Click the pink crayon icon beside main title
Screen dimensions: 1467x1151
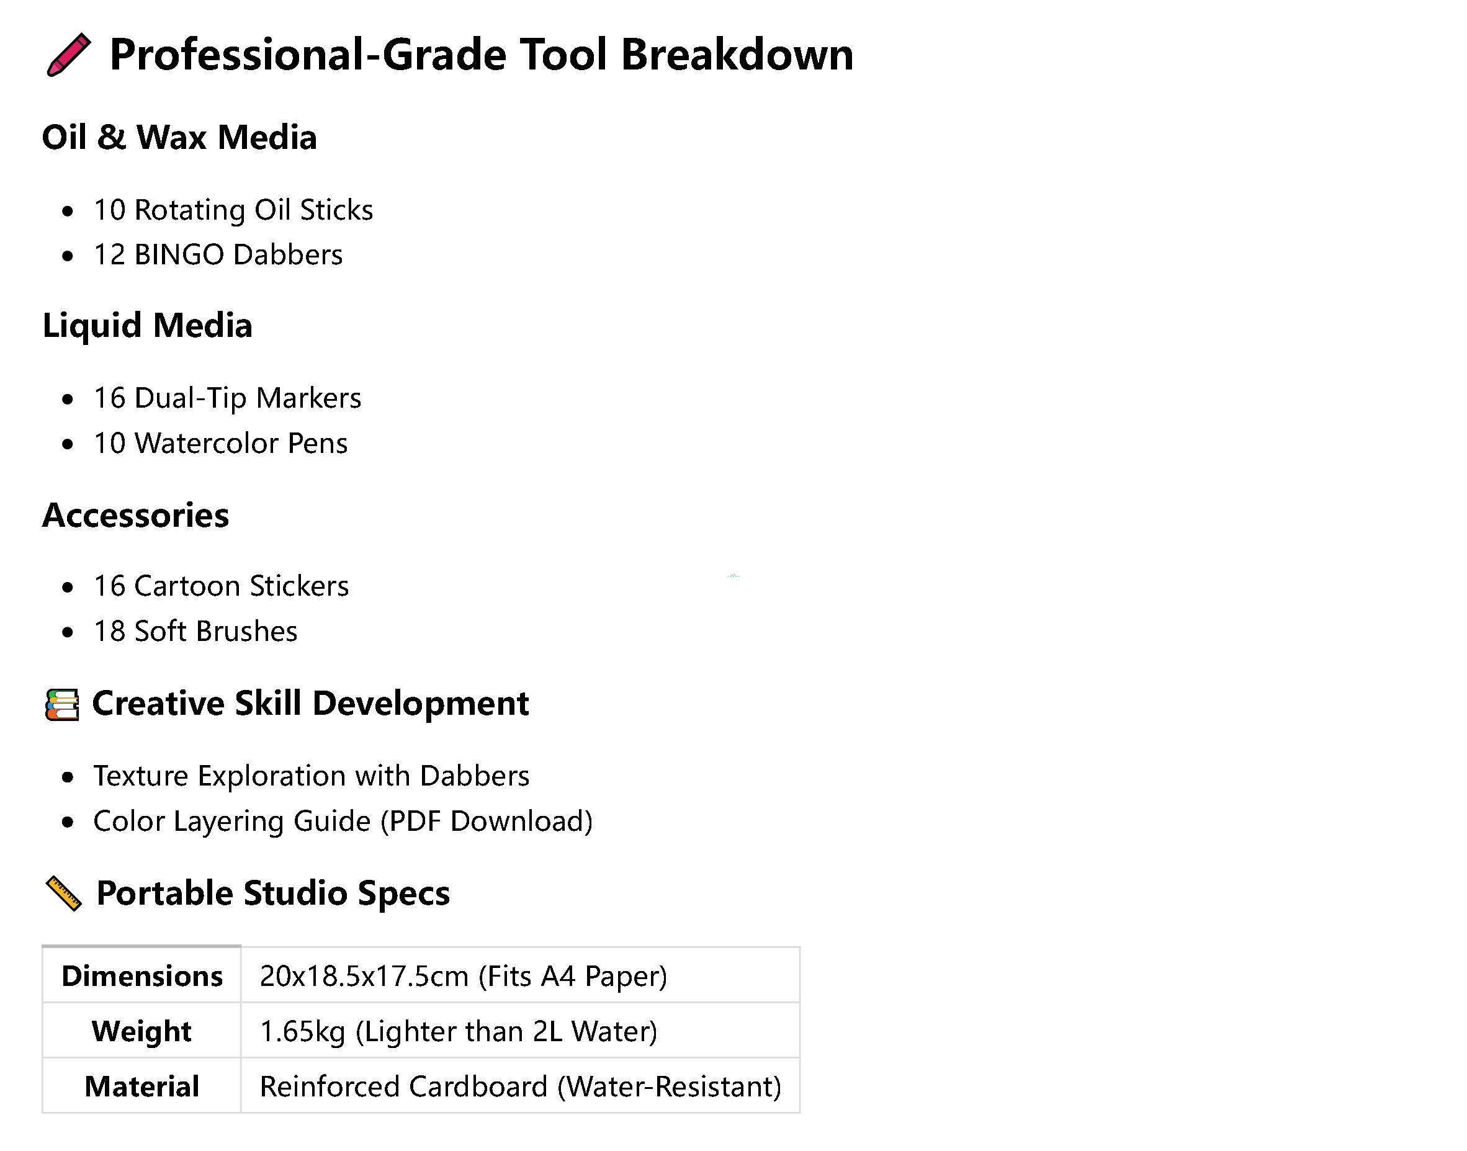68,55
